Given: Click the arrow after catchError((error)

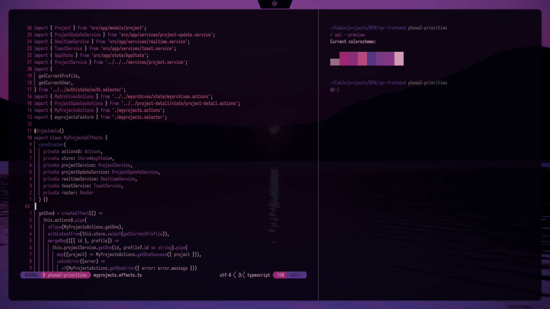Looking at the screenshot, I should pos(103,262).
